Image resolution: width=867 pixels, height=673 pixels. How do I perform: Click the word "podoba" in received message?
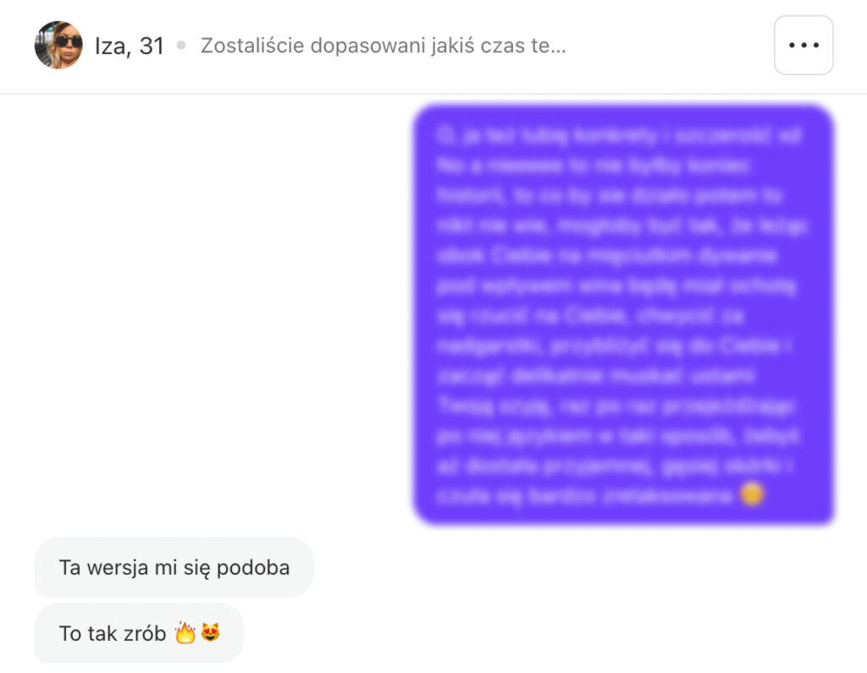pos(253,569)
